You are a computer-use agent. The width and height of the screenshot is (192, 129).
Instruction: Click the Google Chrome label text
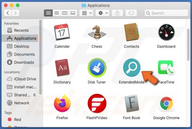click(x=166, y=118)
